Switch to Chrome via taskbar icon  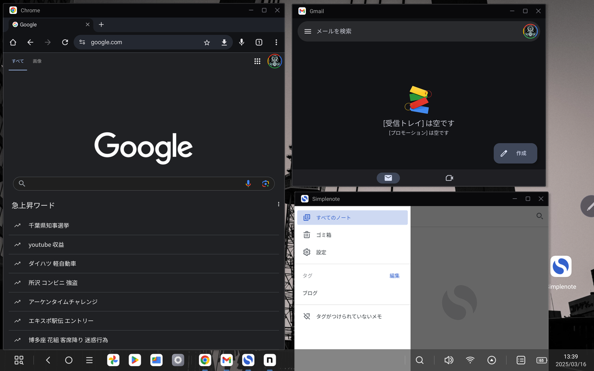coord(205,360)
